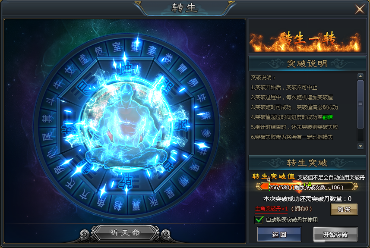
Task: Click the scroll-up arrow in 突破说明
Action: [x=361, y=76]
